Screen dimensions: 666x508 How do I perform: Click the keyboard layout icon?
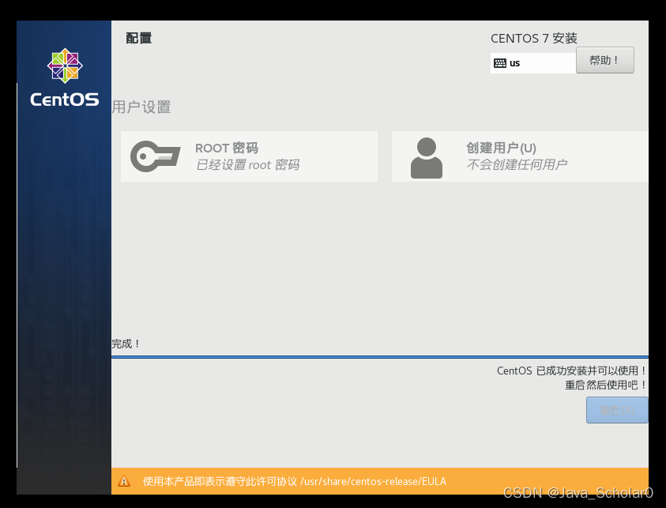(x=500, y=63)
